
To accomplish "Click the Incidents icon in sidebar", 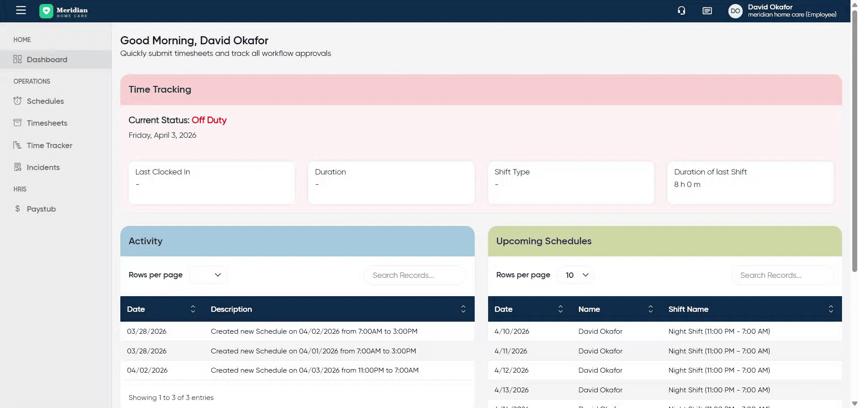I will click(17, 167).
